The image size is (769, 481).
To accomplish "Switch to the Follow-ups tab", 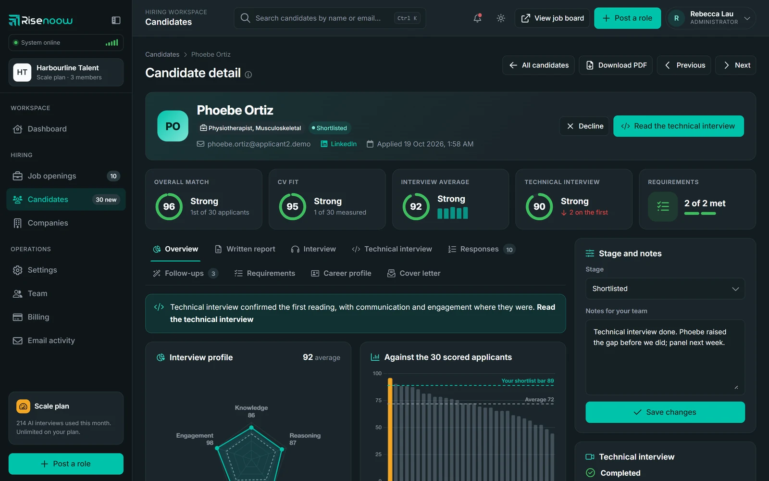I will click(x=186, y=274).
